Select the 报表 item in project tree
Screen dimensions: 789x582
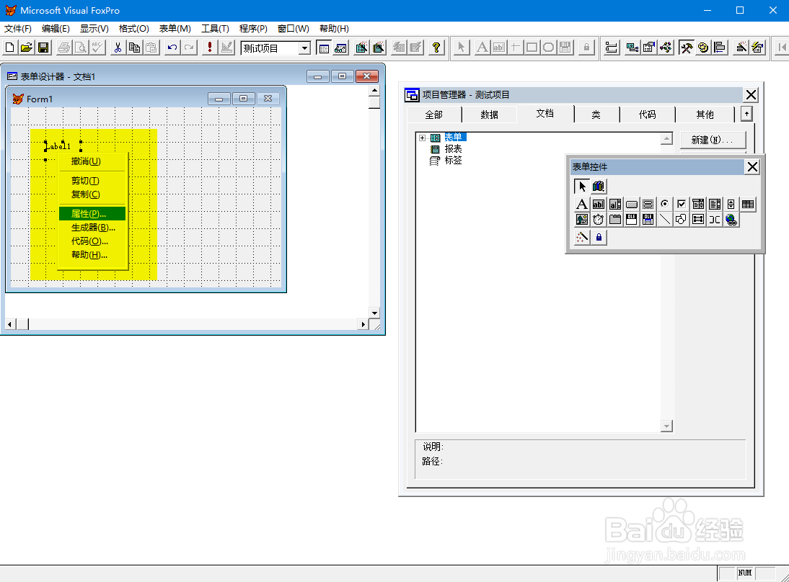click(x=453, y=149)
